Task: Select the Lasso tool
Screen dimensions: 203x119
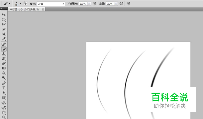Action: pos(4,24)
